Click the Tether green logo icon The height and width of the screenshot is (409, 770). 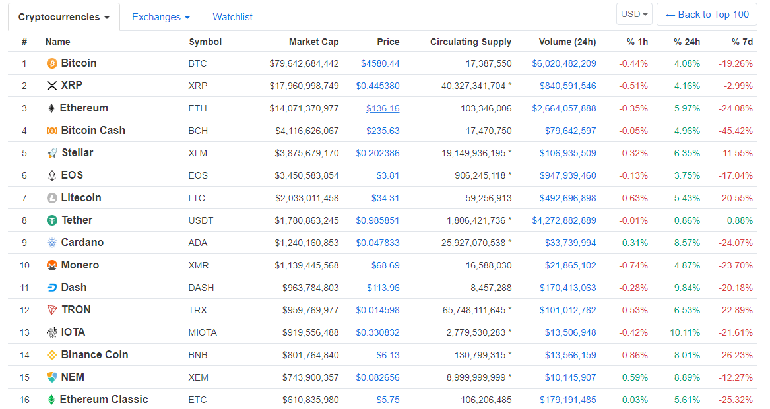point(51,220)
